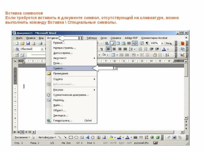
Task: Open the Автофигуры dropdown menu
Action: [x=47, y=137]
